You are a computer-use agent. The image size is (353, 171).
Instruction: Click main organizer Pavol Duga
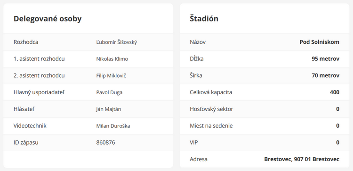[x=109, y=92]
